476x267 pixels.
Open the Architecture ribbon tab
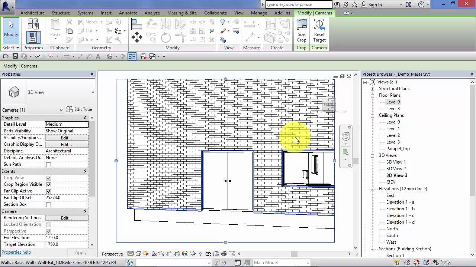click(32, 13)
